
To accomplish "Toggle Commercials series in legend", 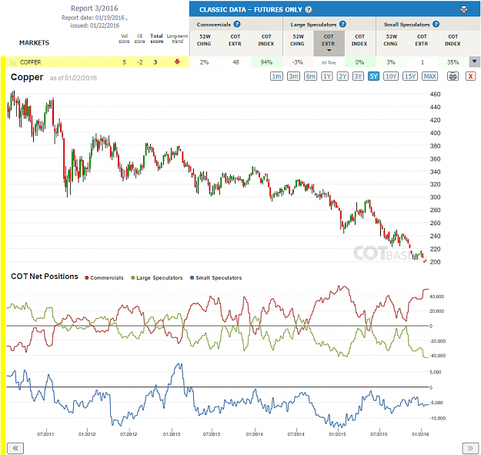I will 105,277.
